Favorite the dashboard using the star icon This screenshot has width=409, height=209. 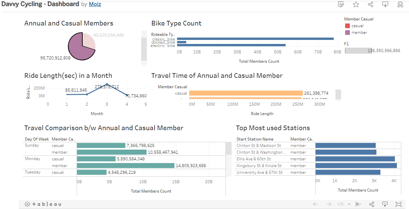(x=356, y=4)
